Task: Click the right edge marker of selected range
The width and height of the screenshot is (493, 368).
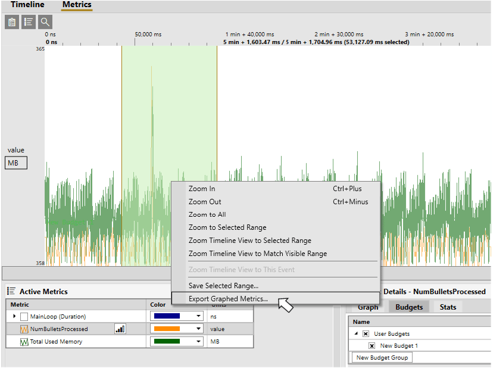Action: pyautogui.click(x=217, y=156)
